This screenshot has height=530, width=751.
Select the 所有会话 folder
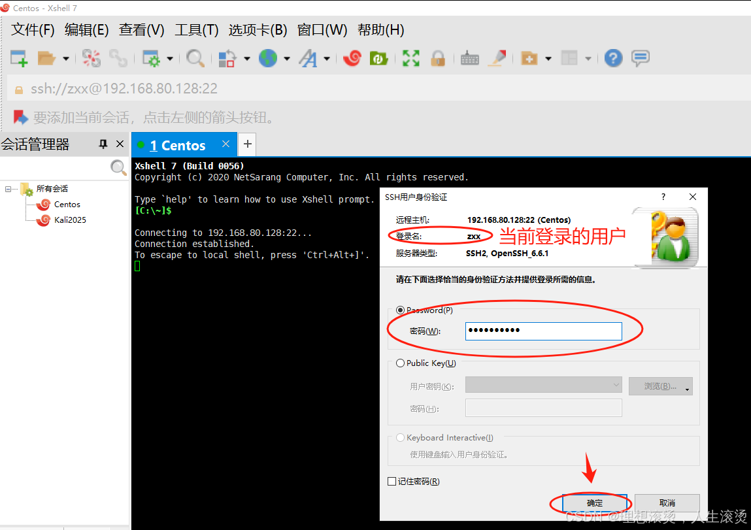point(52,189)
